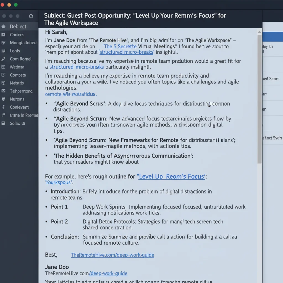Click the 'Jane Doo' signature name

click(x=57, y=267)
